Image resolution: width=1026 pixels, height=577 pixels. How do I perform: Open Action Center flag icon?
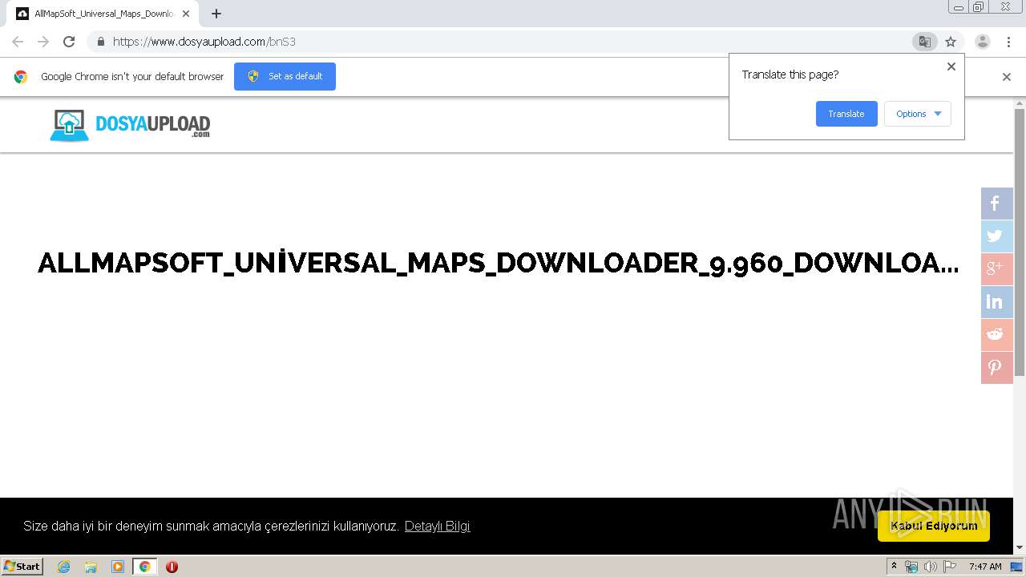click(x=950, y=567)
